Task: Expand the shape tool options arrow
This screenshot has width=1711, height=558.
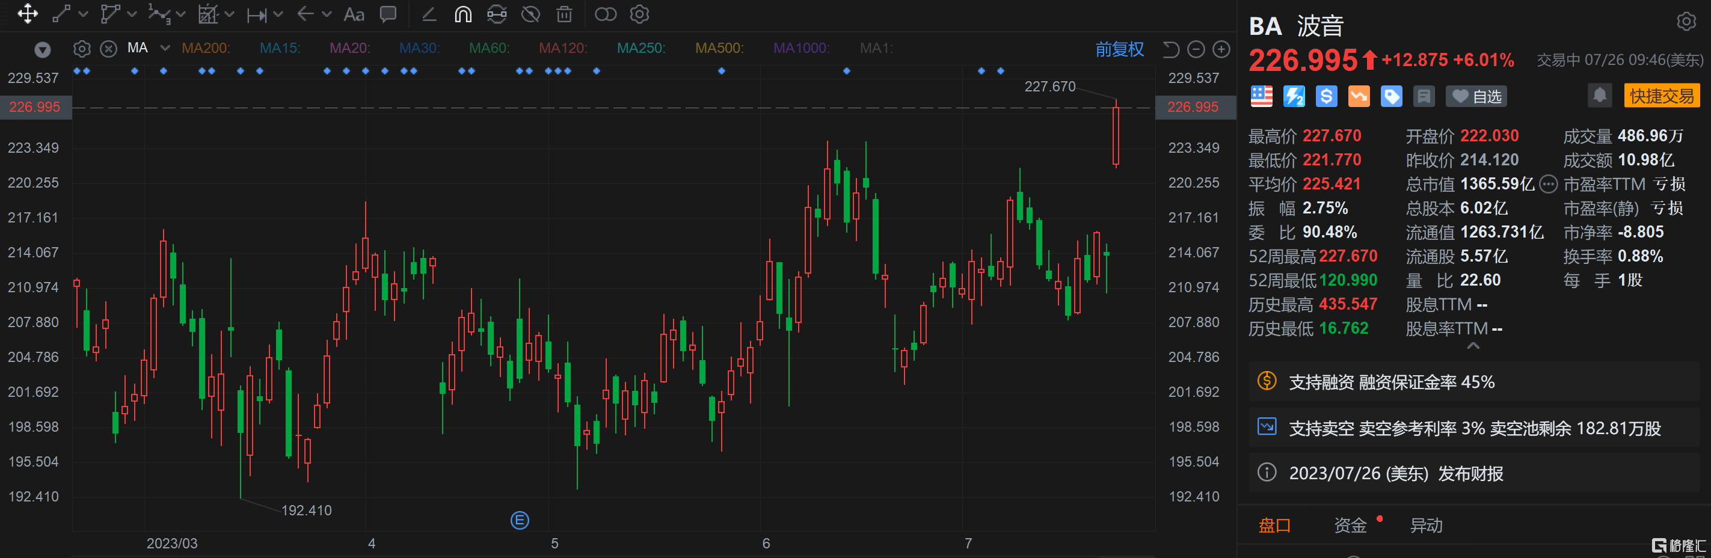Action: coord(132,14)
